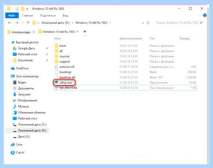The image size is (213, 168).
Task: Unpin Google Диск pin icon
Action: point(47,48)
